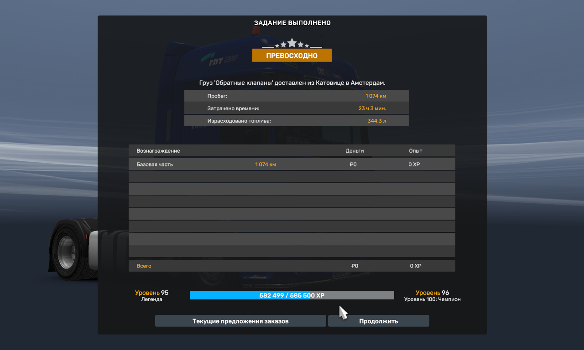Select the ПРЕВОСХОДНО rating badge
Image resolution: width=584 pixels, height=350 pixels.
[292, 56]
